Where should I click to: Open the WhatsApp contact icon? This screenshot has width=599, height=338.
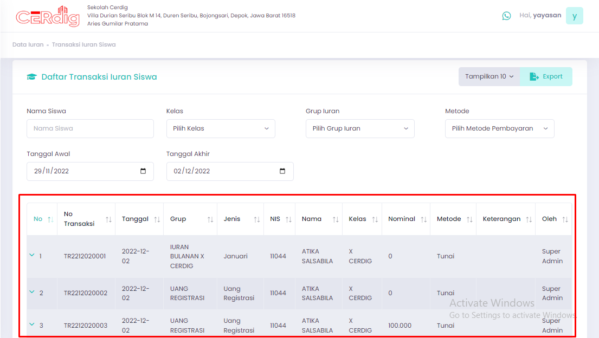[x=506, y=16]
